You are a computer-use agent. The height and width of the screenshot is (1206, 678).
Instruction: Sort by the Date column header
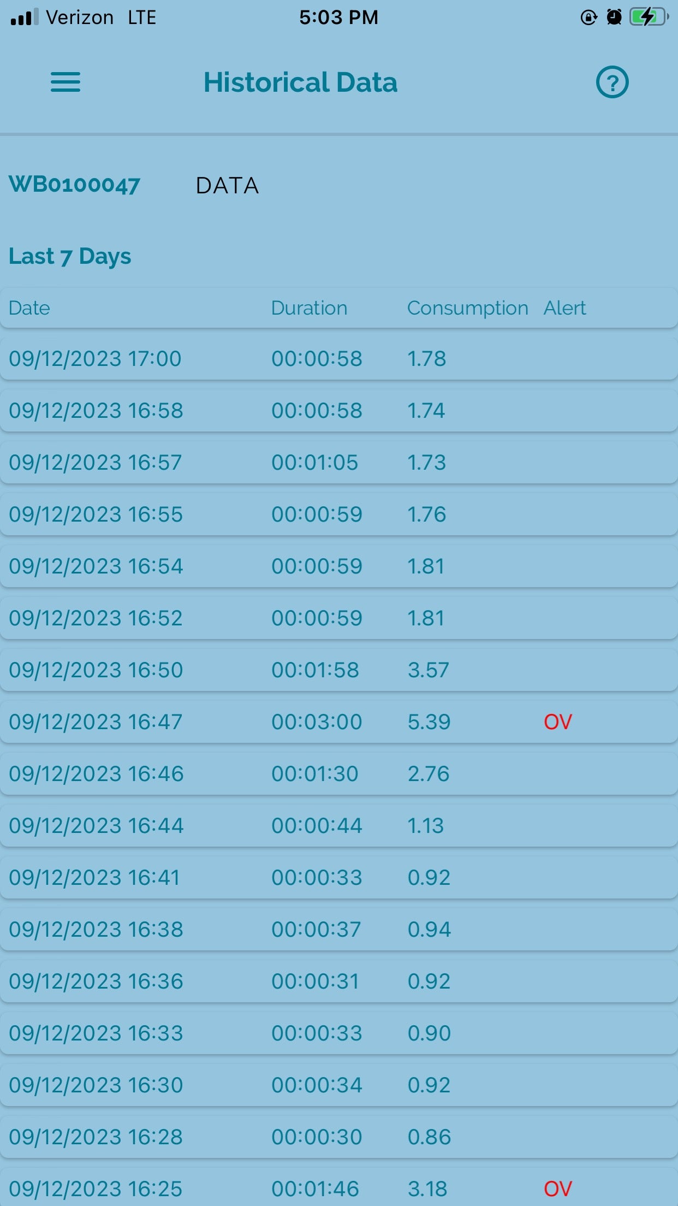[x=29, y=308]
